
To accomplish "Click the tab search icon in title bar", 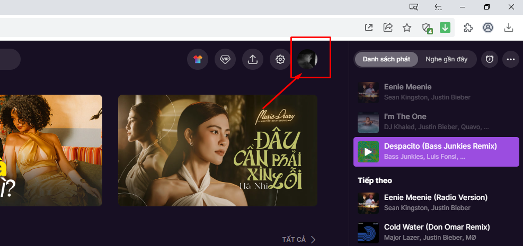I will (414, 7).
